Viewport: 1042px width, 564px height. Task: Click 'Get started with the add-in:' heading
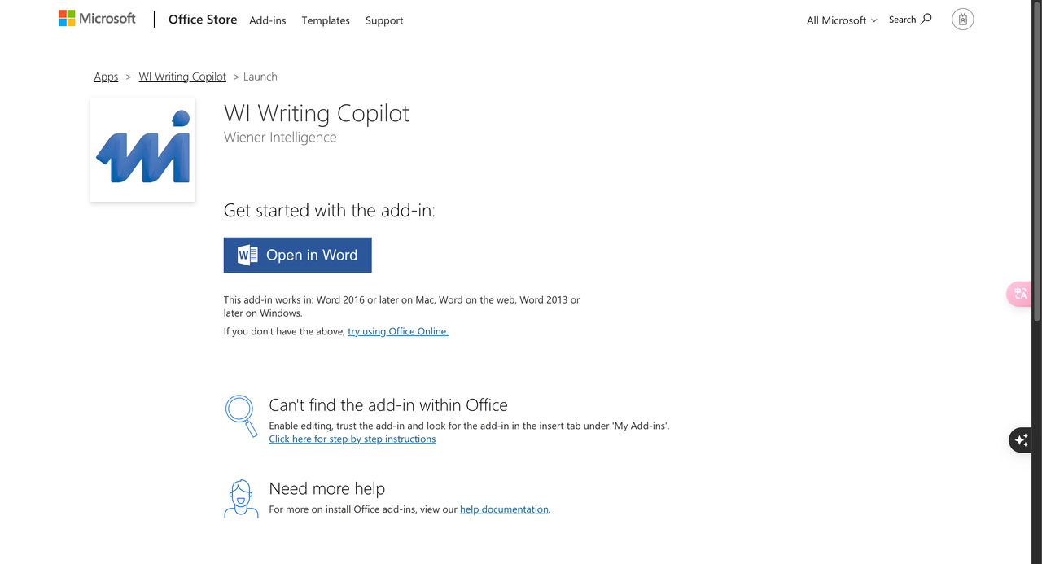click(x=330, y=210)
